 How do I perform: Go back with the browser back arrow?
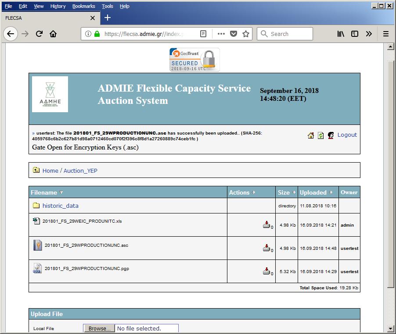(x=11, y=34)
